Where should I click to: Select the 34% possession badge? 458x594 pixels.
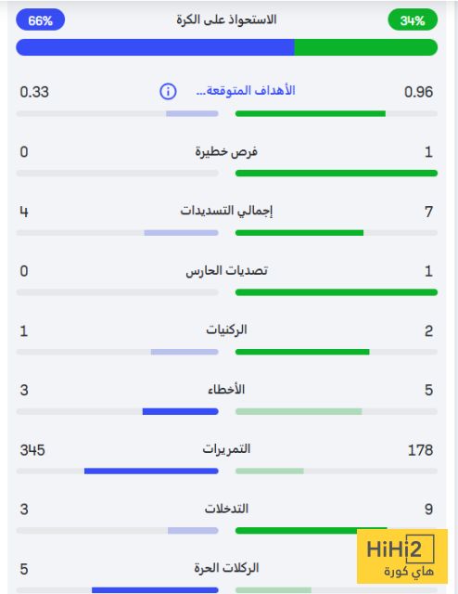[413, 20]
